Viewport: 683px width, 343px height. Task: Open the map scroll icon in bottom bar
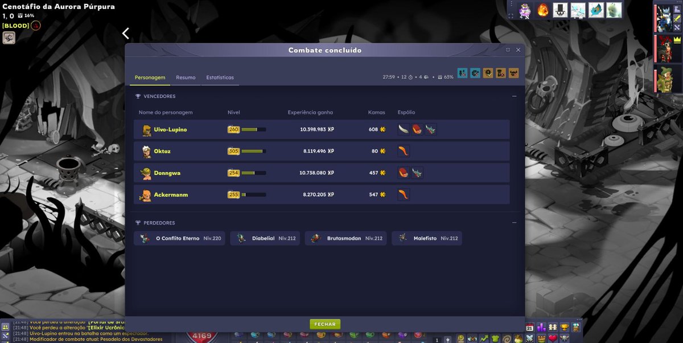(x=460, y=339)
